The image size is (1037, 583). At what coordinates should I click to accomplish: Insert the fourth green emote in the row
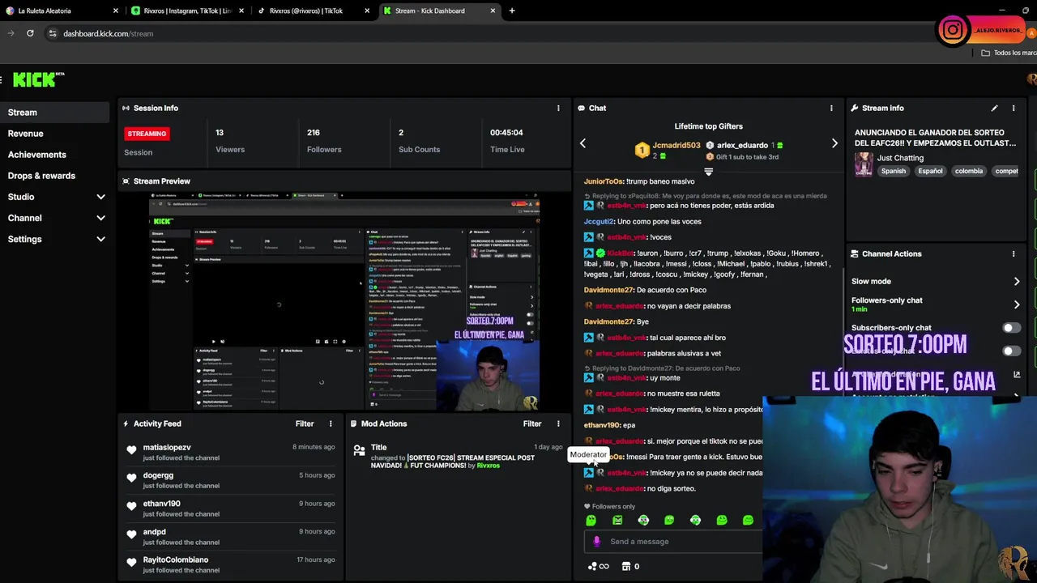point(669,521)
